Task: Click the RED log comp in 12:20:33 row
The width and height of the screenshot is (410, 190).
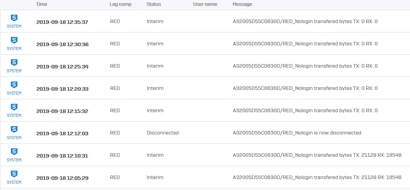Action: click(x=115, y=88)
